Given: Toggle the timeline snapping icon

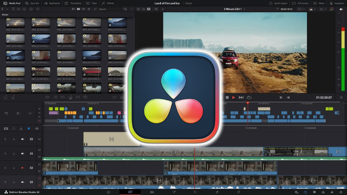Looking at the screenshot, I should (x=13, y=129).
